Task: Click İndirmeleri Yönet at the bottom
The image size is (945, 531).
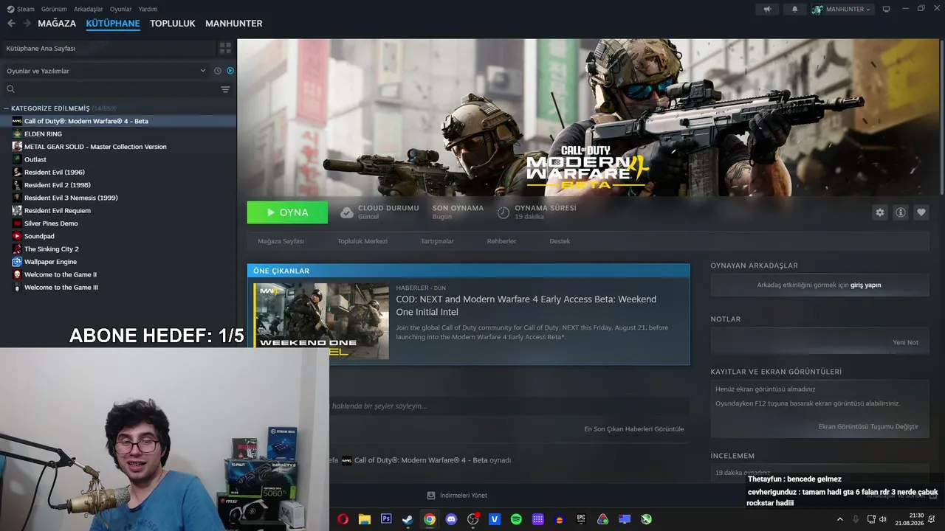Action: (457, 496)
